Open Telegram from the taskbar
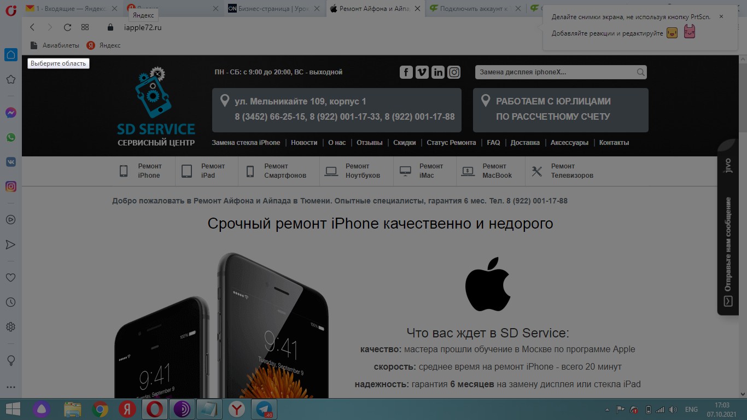Image resolution: width=747 pixels, height=420 pixels. [x=265, y=409]
